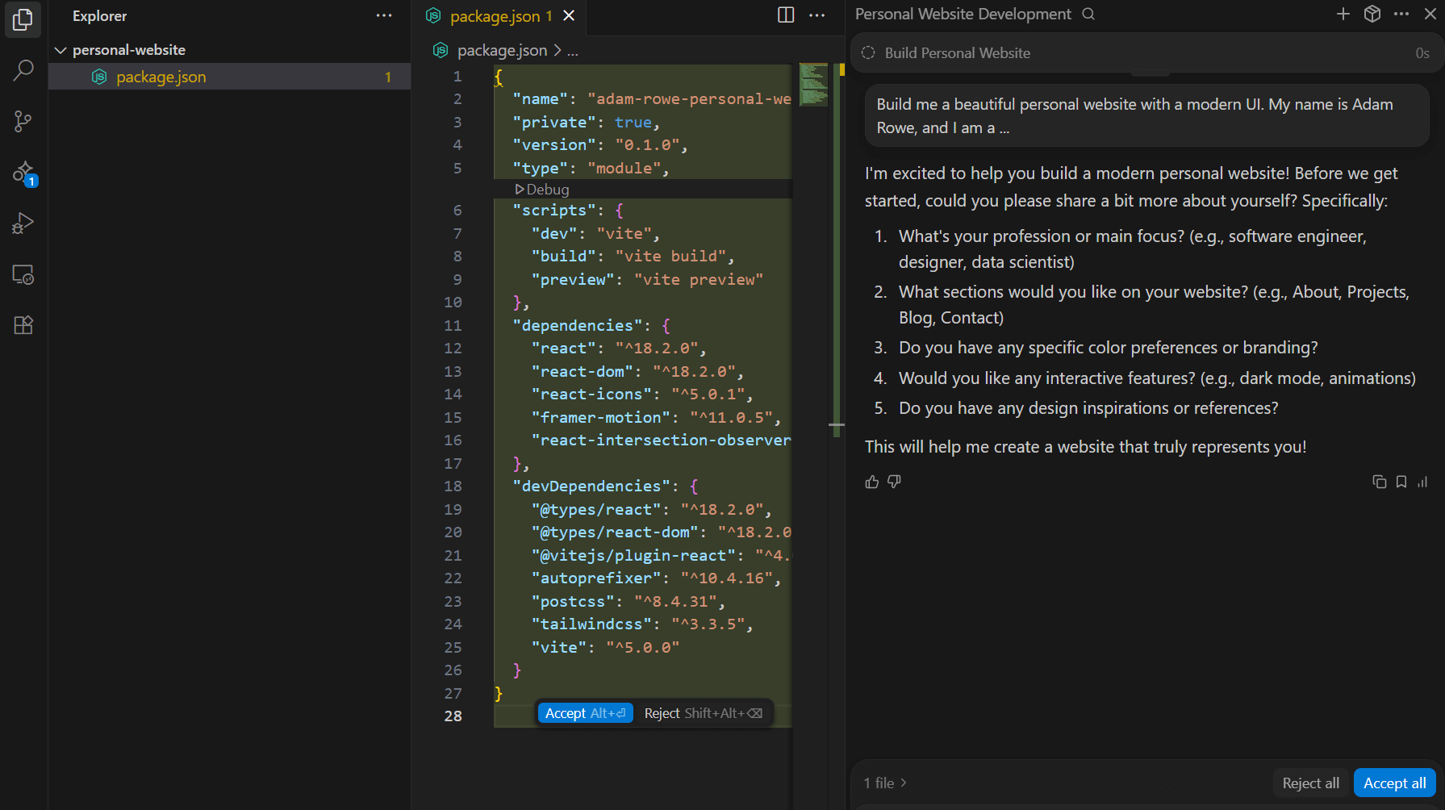This screenshot has height=810, width=1445.
Task: Give the response a thumbs down
Action: click(x=893, y=482)
